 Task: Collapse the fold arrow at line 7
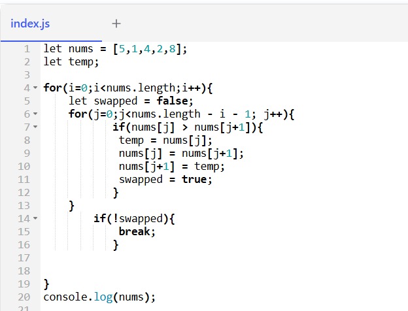(35, 127)
